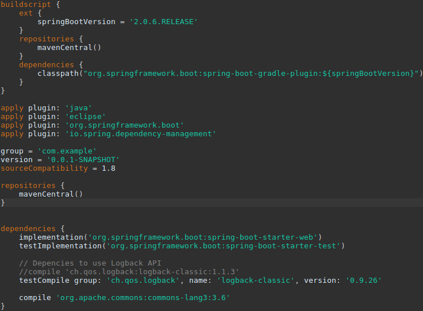Click the 'spring-boot-starter-test' dependency string
The height and width of the screenshot is (311, 423).
click(224, 246)
